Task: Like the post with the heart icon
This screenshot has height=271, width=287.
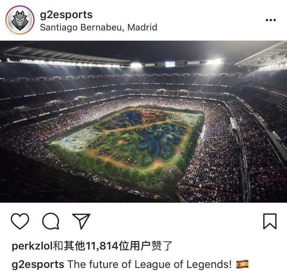Action: pos(20,221)
